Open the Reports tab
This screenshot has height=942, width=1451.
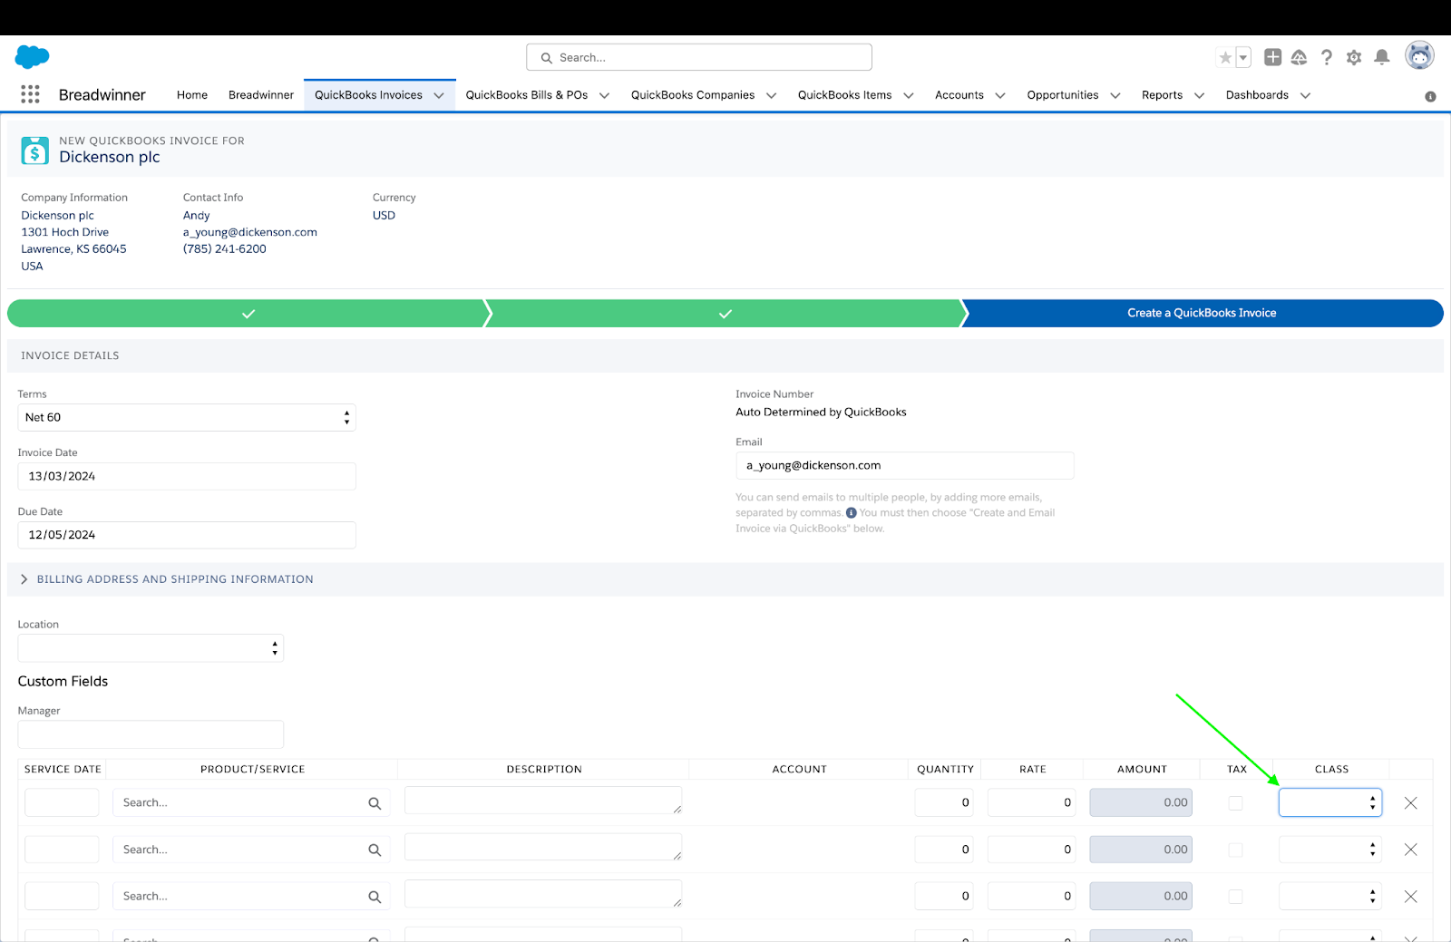(1162, 95)
